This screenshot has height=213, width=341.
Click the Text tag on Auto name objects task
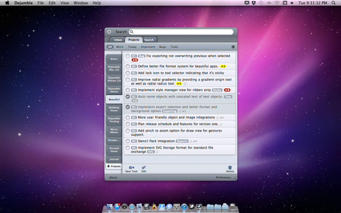click(x=228, y=97)
